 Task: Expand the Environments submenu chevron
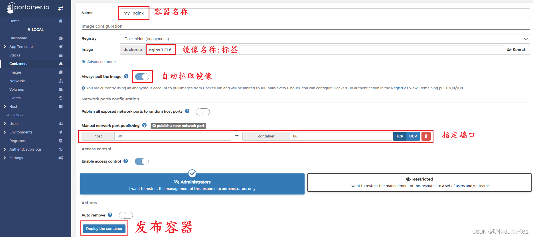click(x=5, y=132)
